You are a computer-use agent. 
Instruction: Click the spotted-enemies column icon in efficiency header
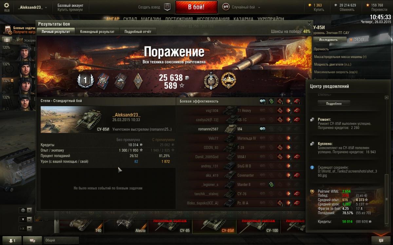coord(263,101)
